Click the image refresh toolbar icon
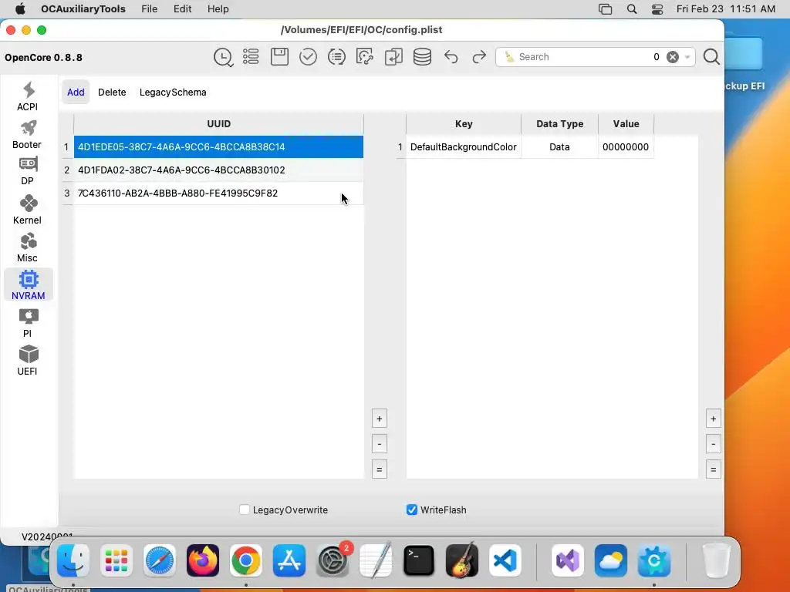This screenshot has width=790, height=592. click(x=365, y=57)
